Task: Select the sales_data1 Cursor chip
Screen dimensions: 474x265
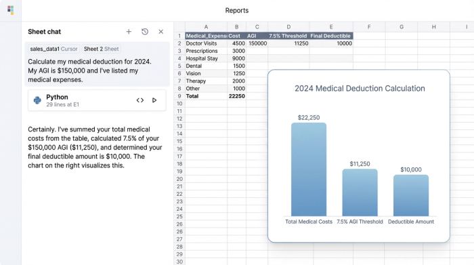Action: coord(53,49)
